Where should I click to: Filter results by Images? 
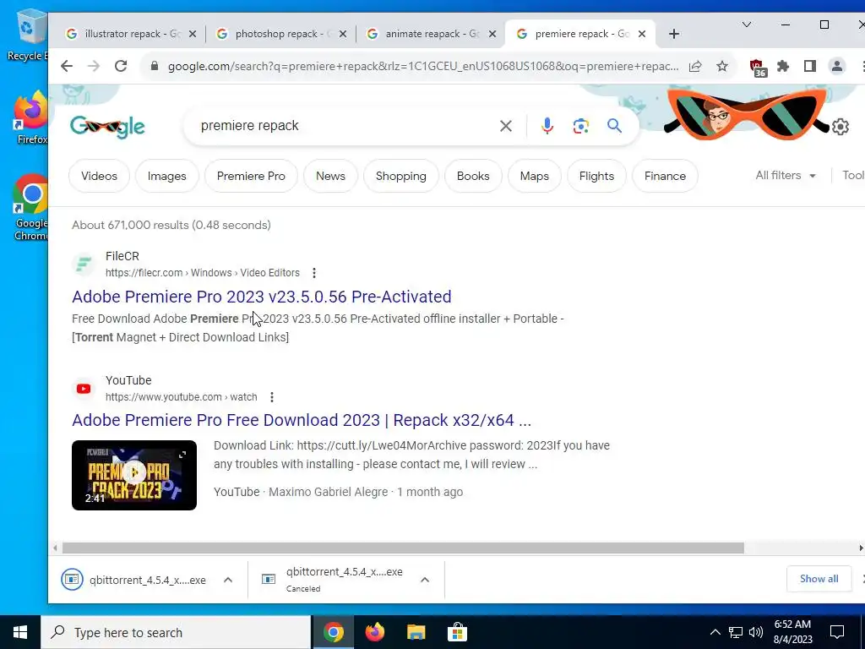[x=166, y=176]
